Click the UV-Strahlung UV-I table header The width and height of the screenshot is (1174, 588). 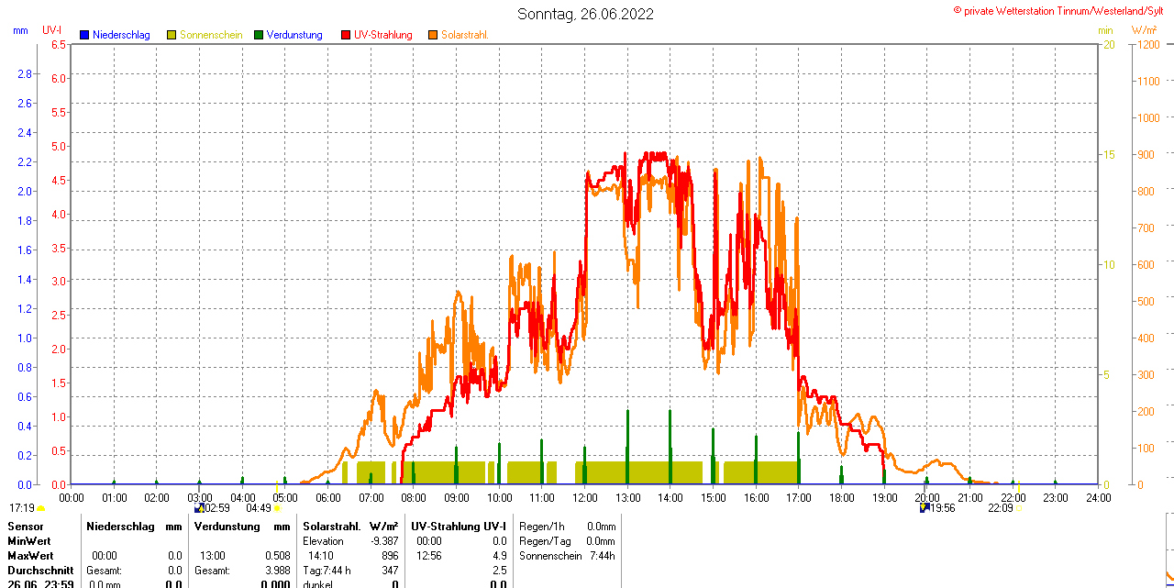tap(459, 527)
